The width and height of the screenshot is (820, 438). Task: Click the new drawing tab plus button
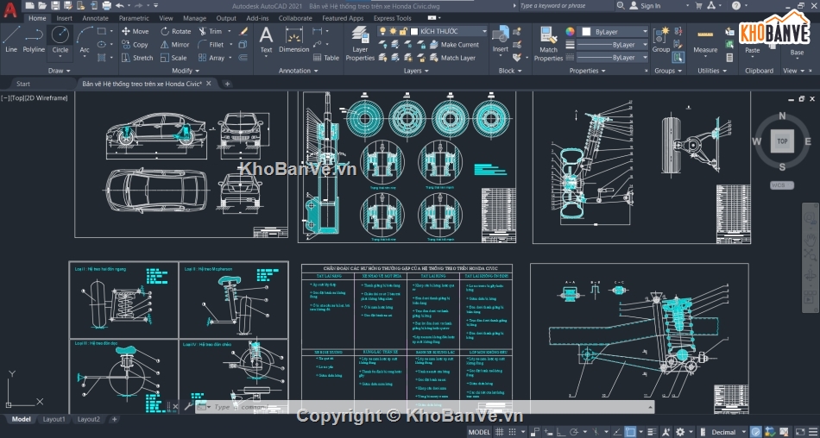click(x=227, y=84)
